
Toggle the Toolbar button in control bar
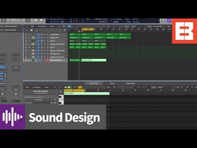point(13,21)
